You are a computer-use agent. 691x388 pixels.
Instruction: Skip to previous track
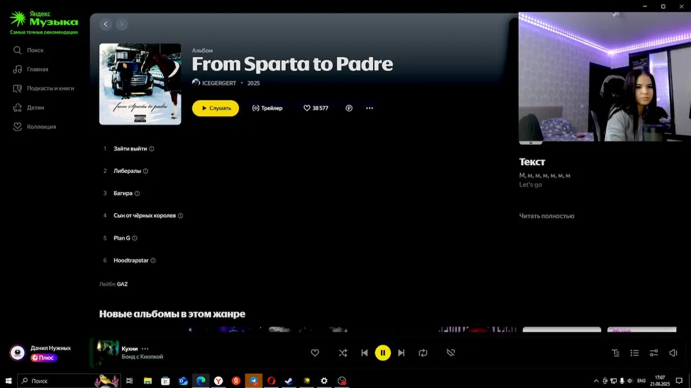365,353
